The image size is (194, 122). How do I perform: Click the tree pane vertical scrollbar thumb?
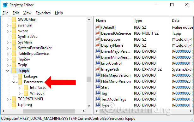89,79
